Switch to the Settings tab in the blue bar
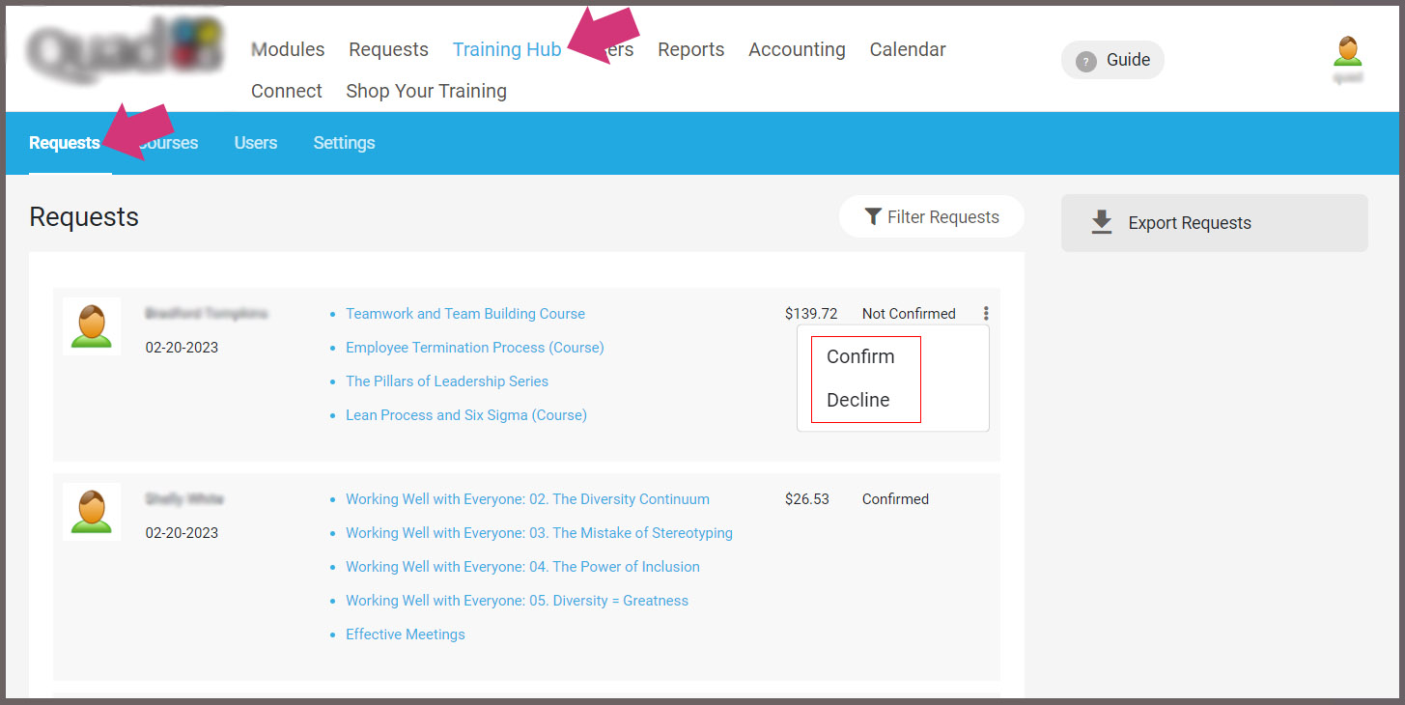This screenshot has height=705, width=1405. click(x=344, y=143)
